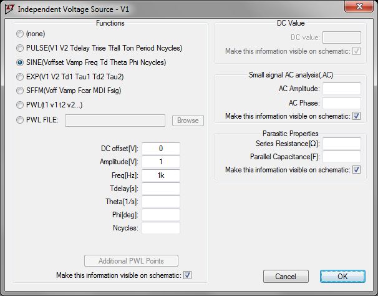Click the Additional PWL Points button
This screenshot has height=296, width=378.
point(131,261)
